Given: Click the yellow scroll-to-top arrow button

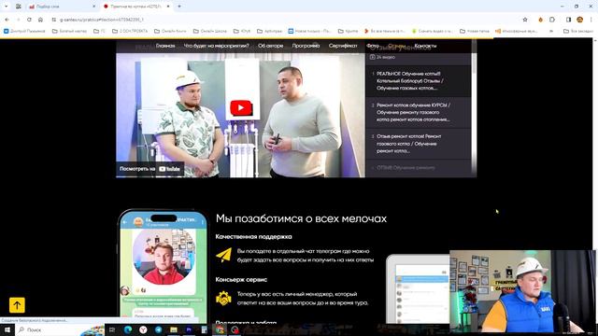Looking at the screenshot, I should coord(17,305).
